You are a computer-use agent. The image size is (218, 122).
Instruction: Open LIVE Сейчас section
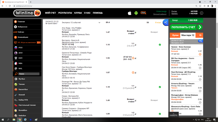coord(27,32)
